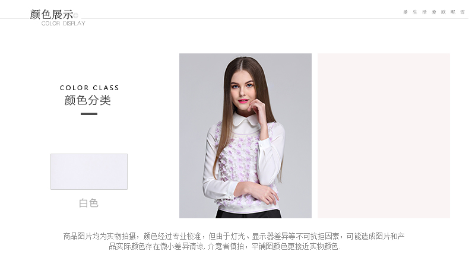Open the model photo wearing white blouse
This screenshot has width=469, height=277.
(245, 136)
